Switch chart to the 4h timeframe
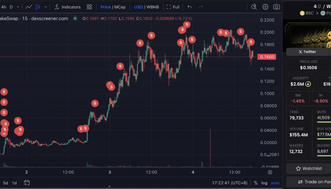Image resolution: width=331 pixels, height=189 pixels. coord(4,7)
